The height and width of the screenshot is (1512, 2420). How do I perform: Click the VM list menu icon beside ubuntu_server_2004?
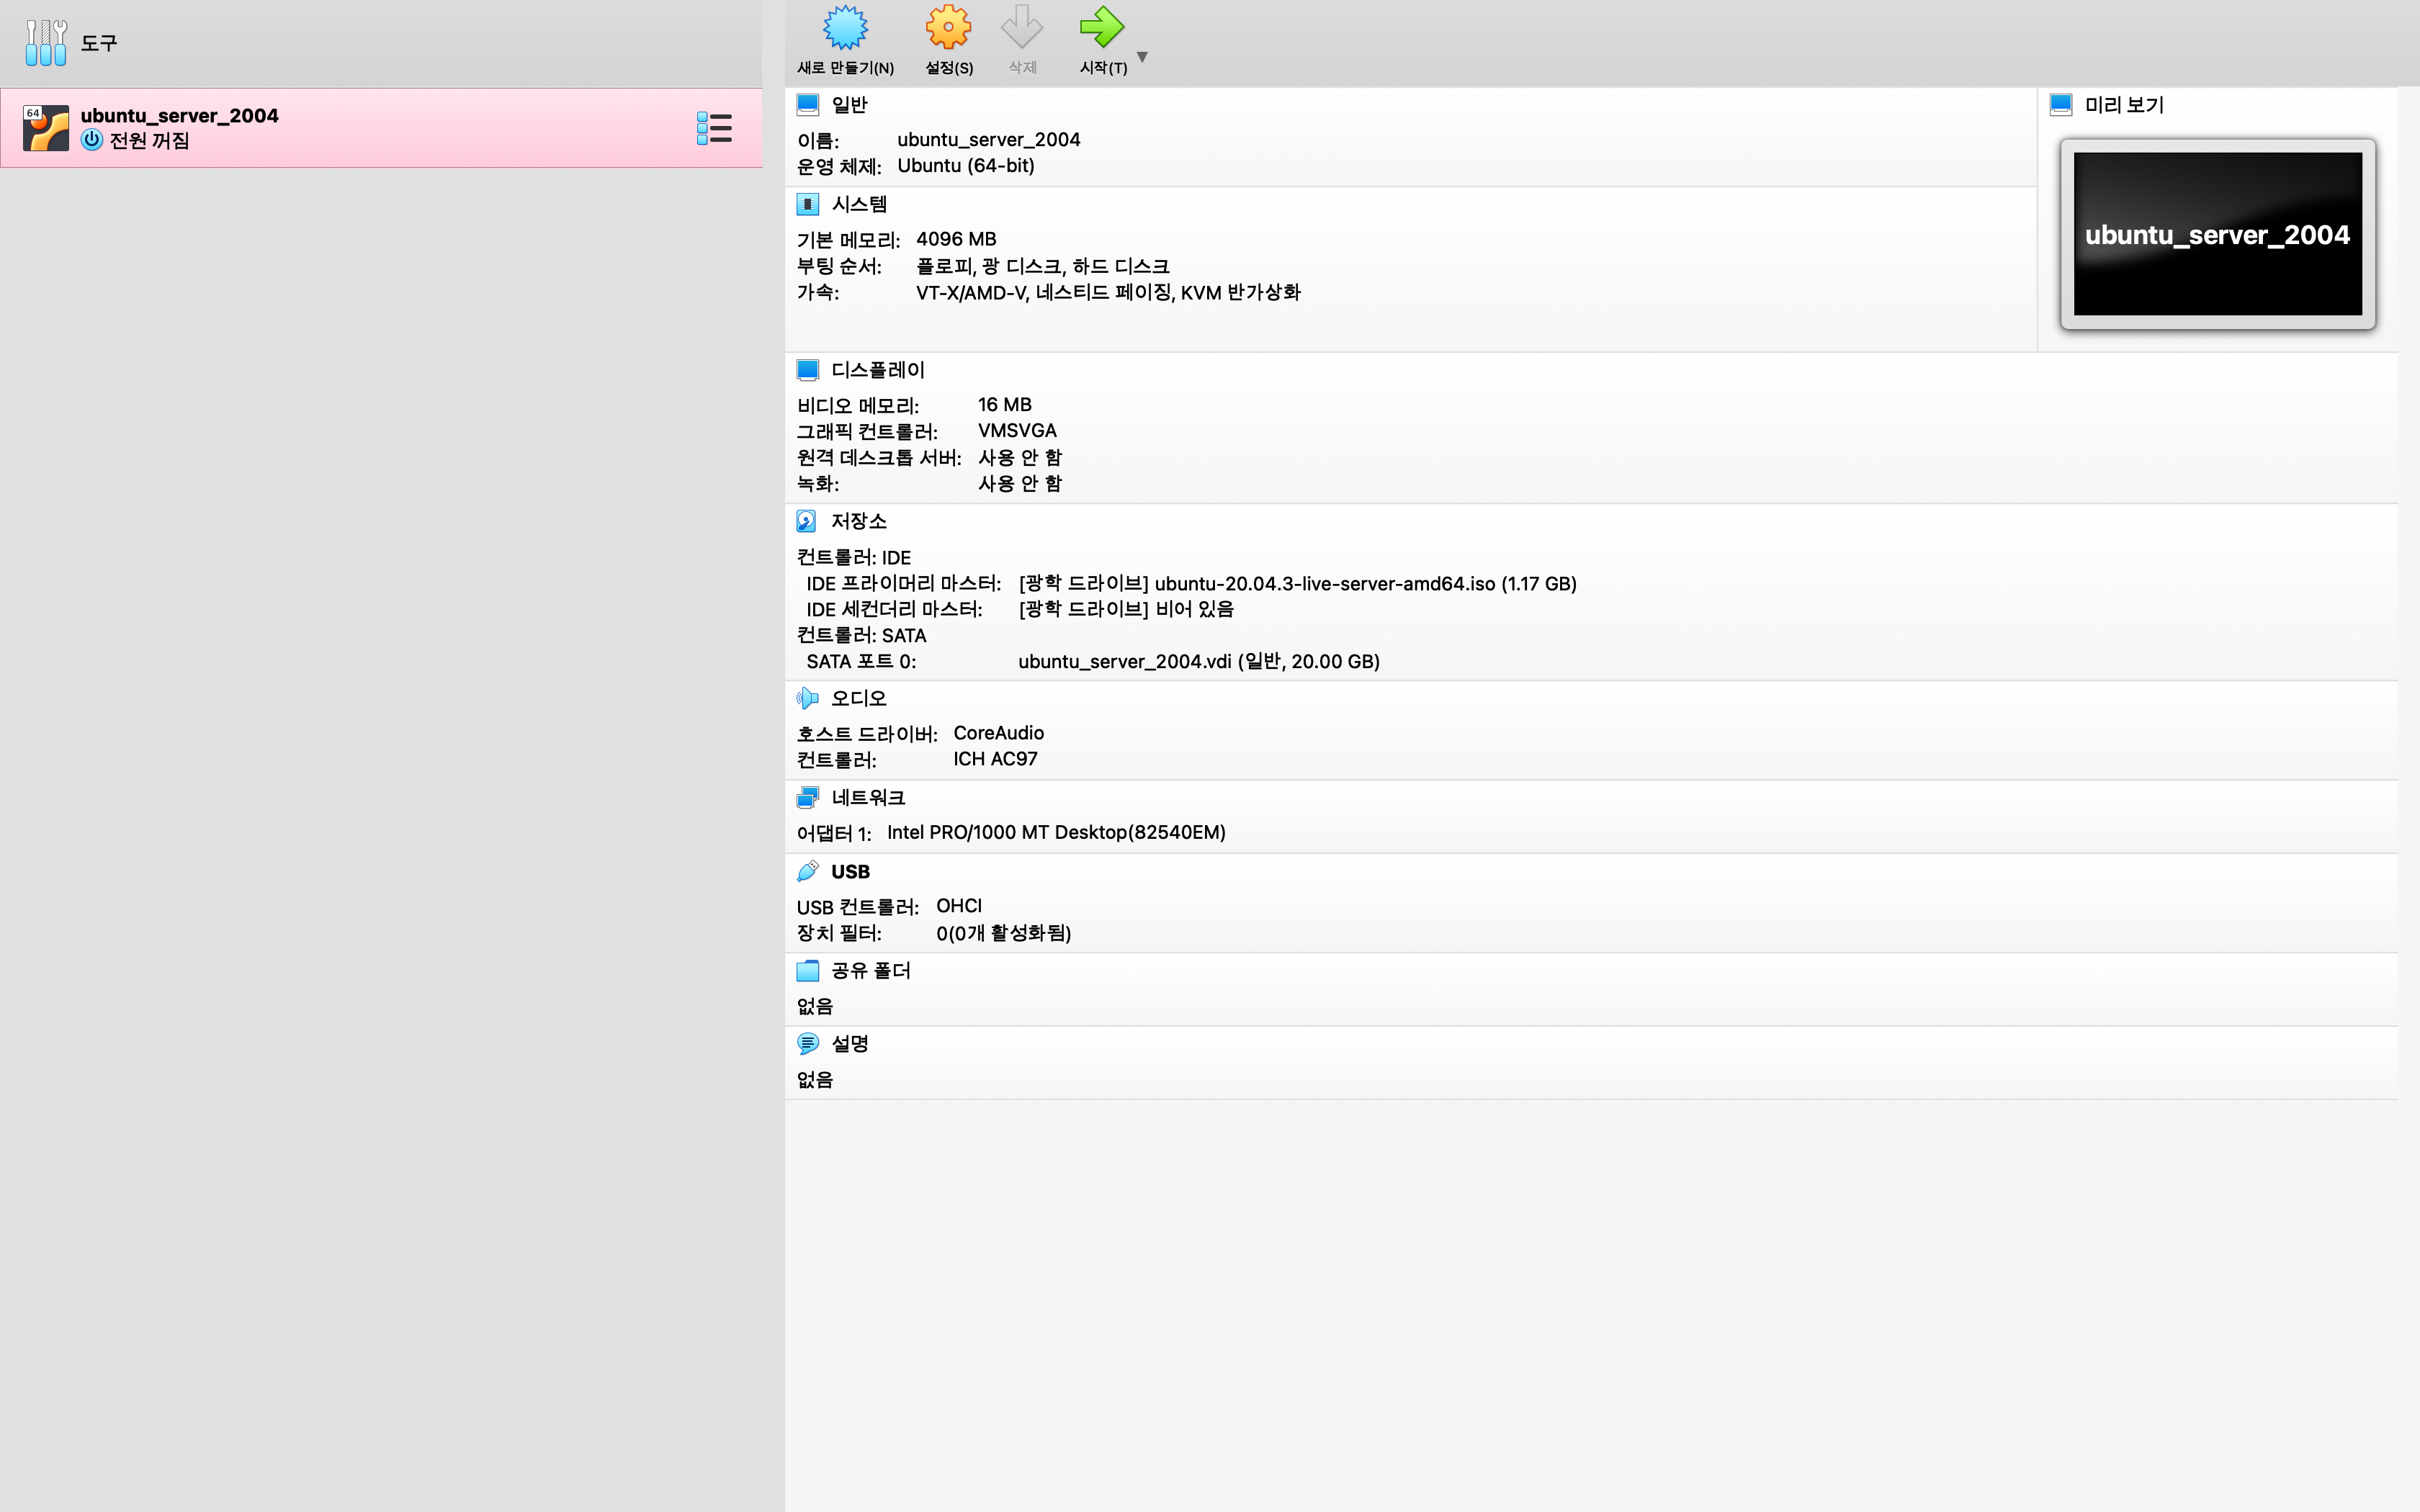coord(714,128)
